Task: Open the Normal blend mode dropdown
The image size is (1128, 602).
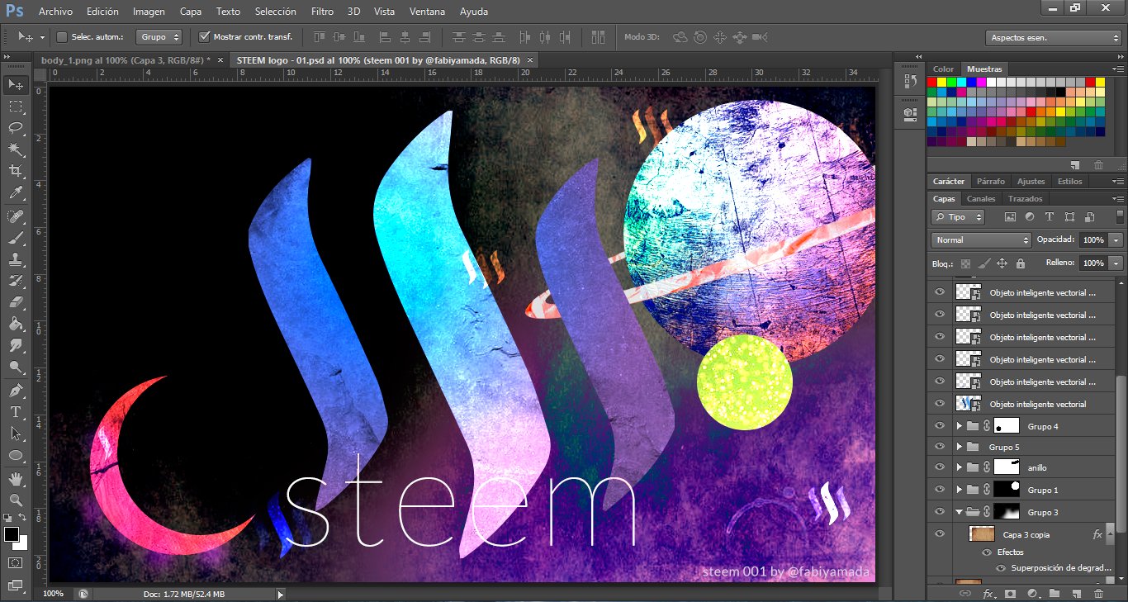Action: point(981,240)
